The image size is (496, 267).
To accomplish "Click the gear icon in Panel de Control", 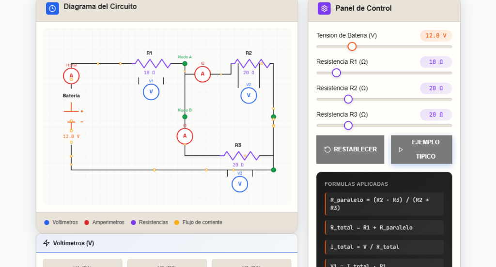I will [x=324, y=8].
